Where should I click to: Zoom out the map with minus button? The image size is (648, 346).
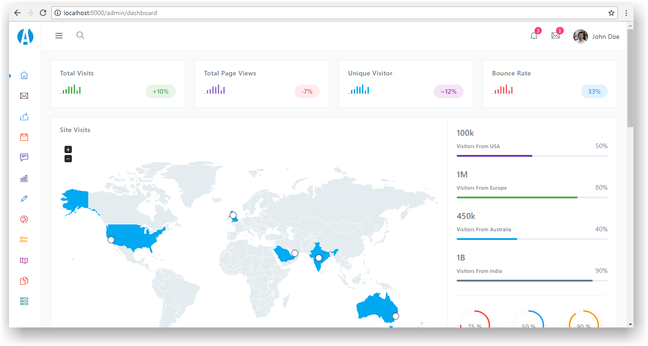tap(68, 159)
